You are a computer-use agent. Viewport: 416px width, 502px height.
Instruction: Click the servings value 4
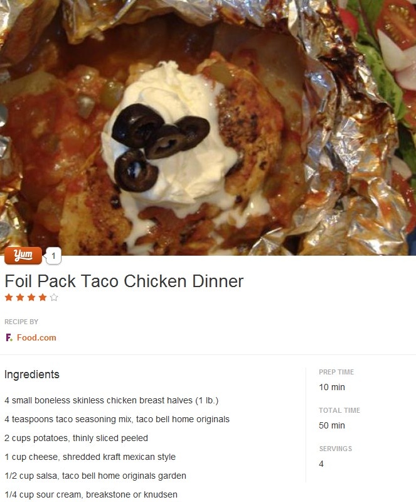321,464
